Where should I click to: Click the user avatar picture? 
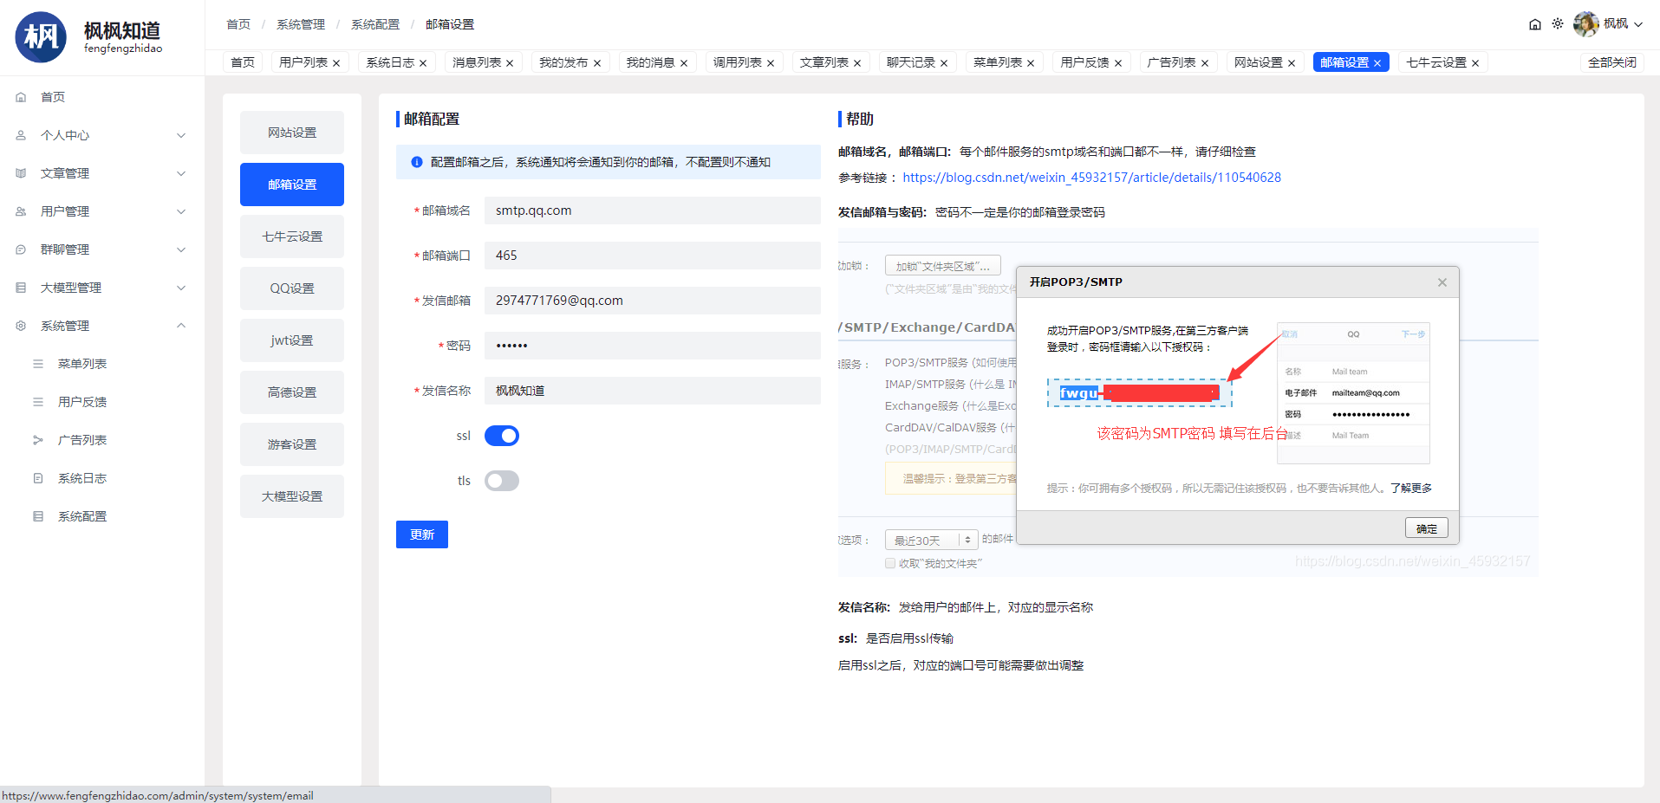coord(1585,24)
